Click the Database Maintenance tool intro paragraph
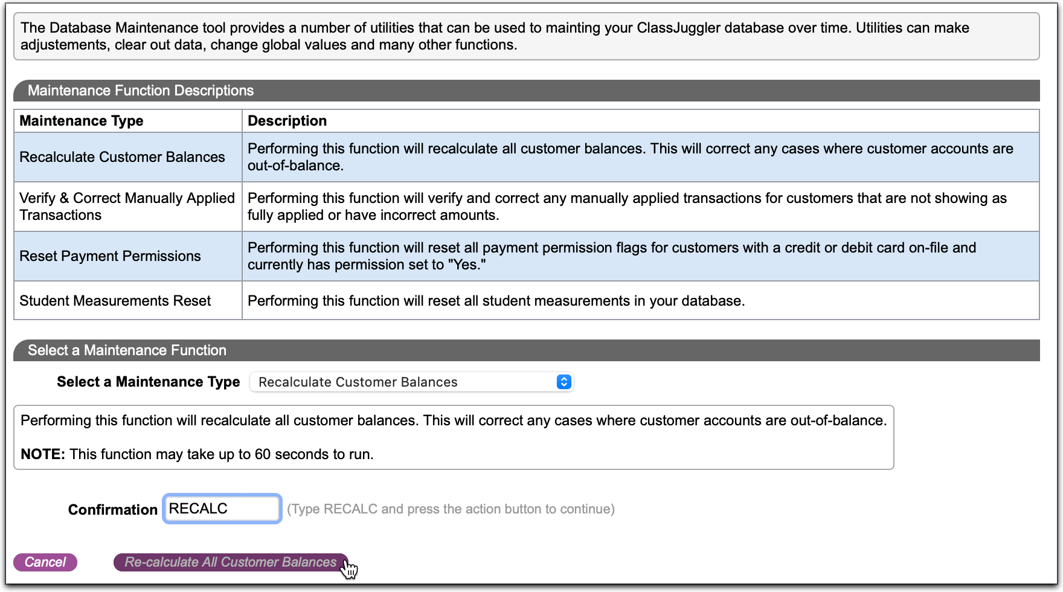Image resolution: width=1063 pixels, height=592 pixels. pyautogui.click(x=527, y=36)
